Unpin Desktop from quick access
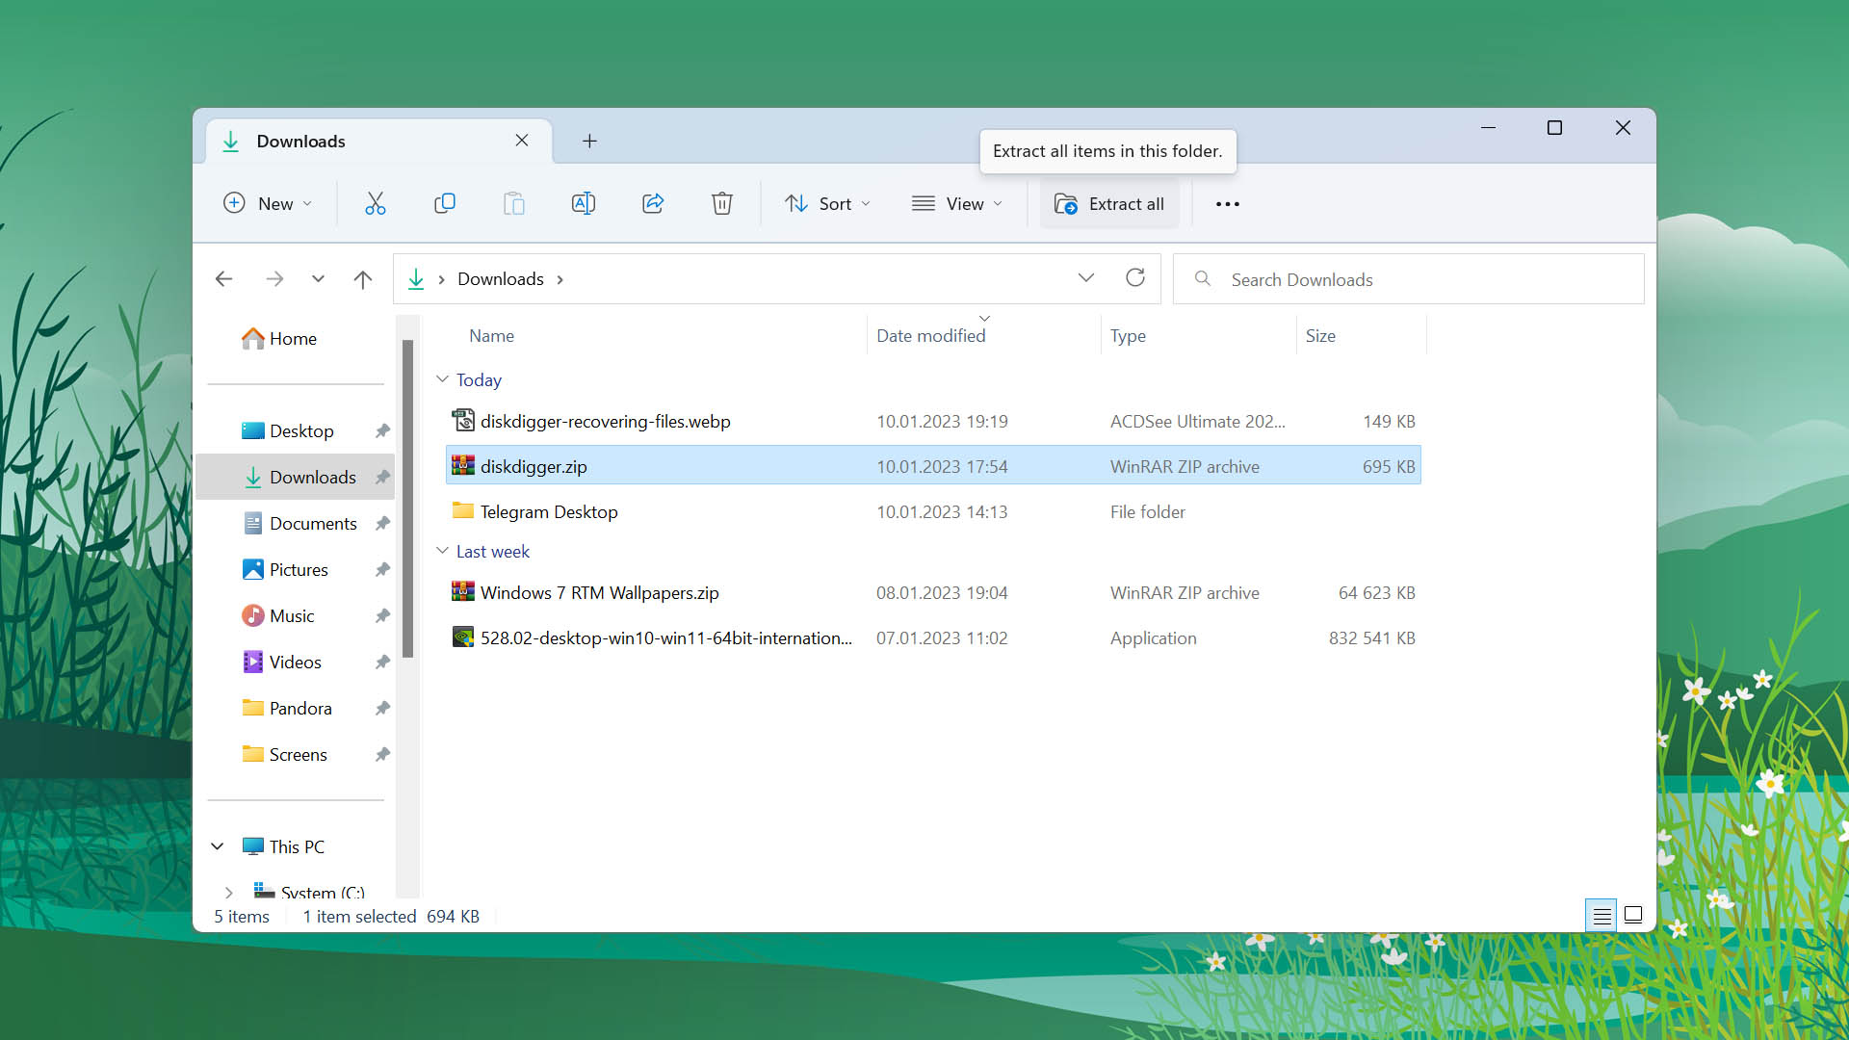The image size is (1849, 1040). [382, 430]
